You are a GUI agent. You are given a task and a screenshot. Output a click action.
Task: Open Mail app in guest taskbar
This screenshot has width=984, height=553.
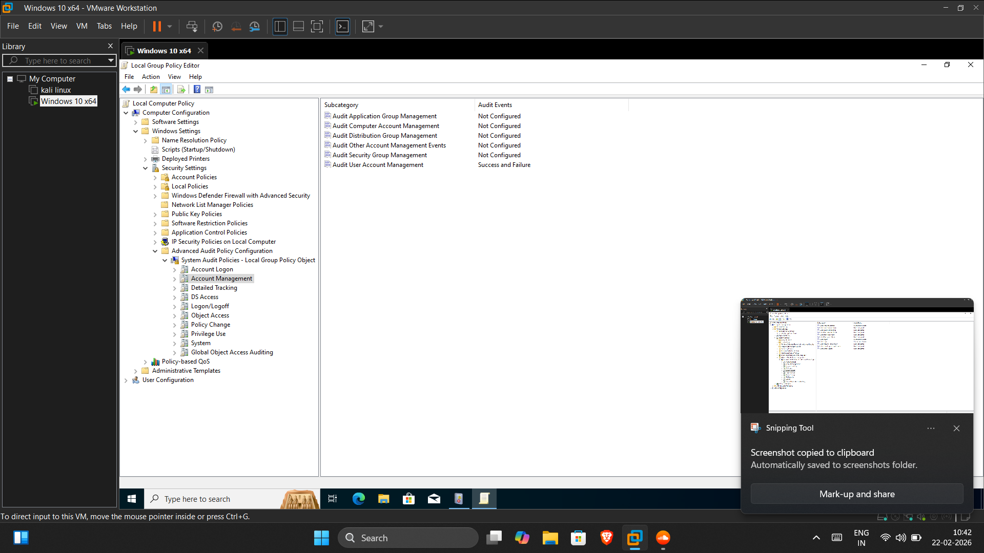(x=434, y=499)
